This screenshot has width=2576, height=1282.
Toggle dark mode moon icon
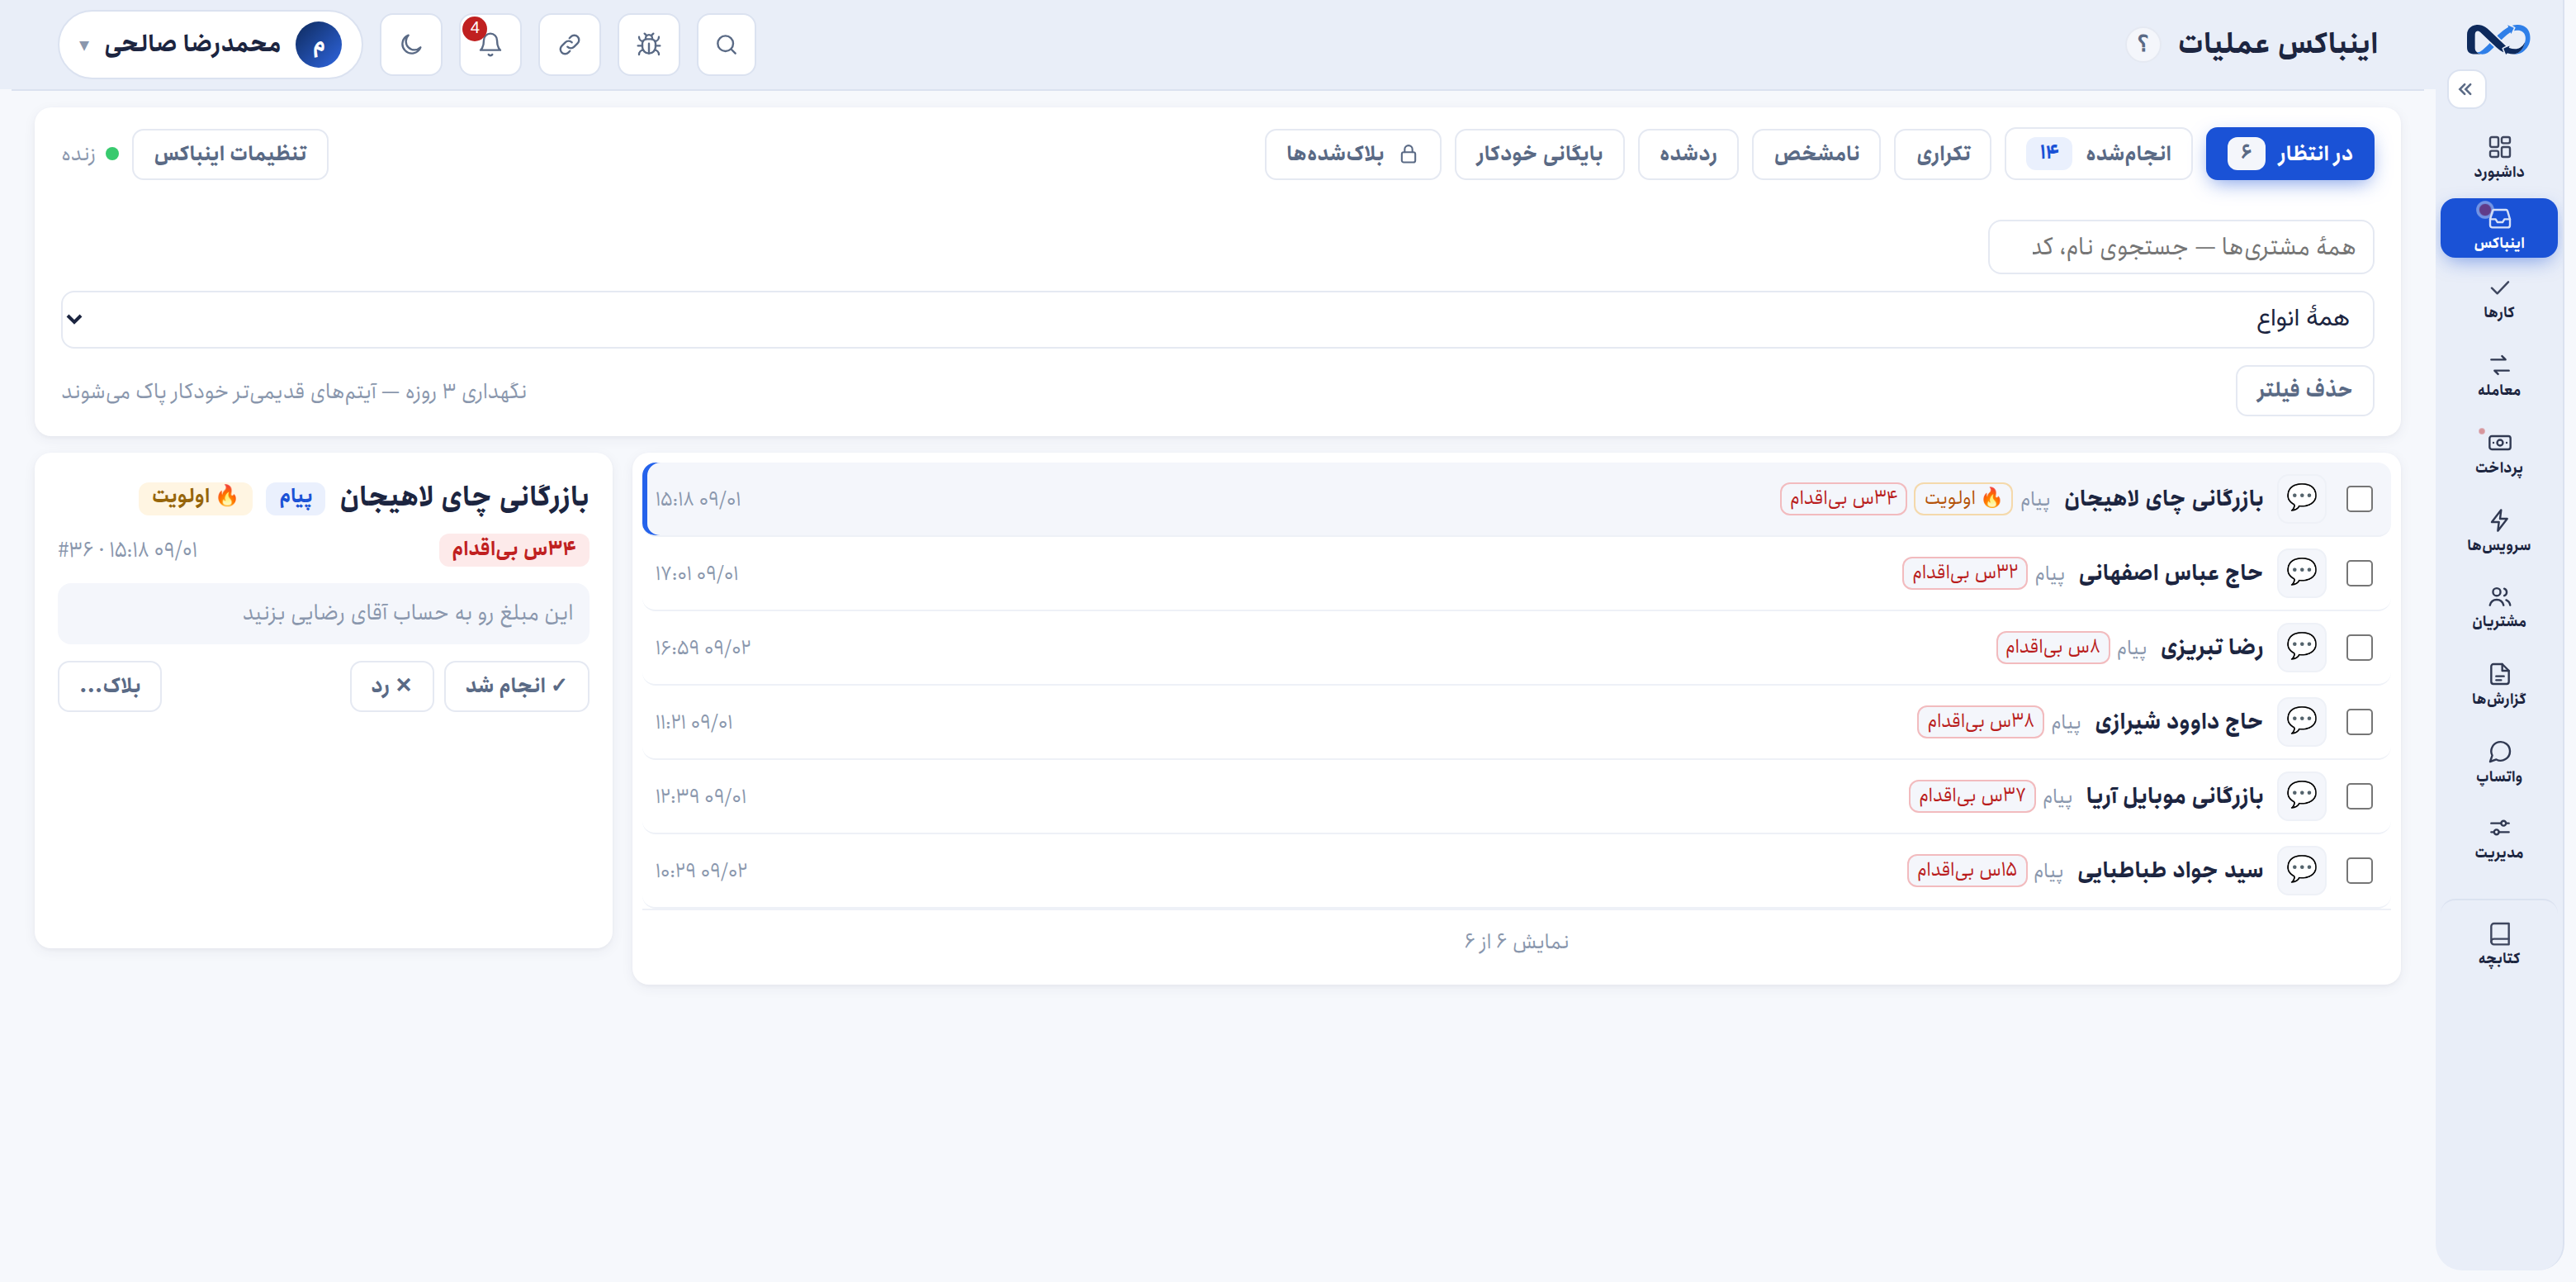click(x=411, y=45)
